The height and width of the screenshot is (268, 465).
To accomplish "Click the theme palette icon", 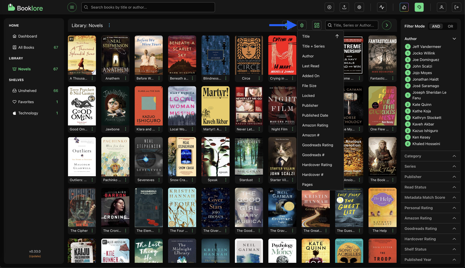I will pos(419,7).
